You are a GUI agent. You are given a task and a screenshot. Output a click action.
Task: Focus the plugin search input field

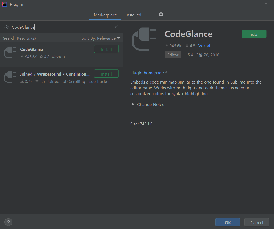[61, 27]
